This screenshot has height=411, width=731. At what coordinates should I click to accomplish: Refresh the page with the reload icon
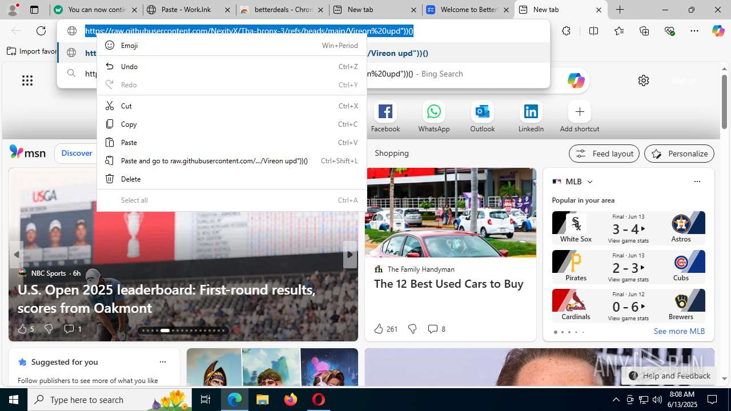pyautogui.click(x=41, y=31)
